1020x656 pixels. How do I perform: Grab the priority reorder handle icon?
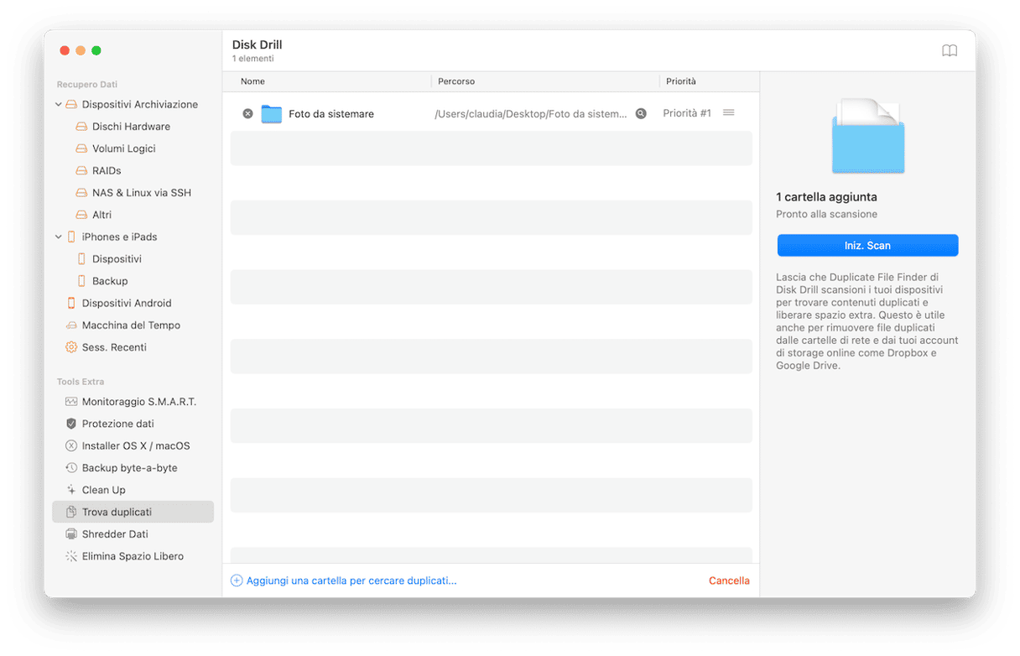(729, 112)
